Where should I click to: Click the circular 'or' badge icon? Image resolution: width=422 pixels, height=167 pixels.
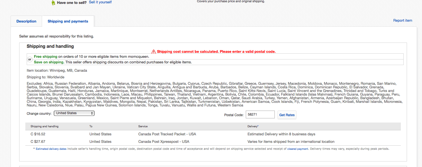click(x=30, y=59)
